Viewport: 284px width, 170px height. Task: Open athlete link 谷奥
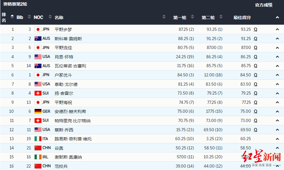click(x=59, y=148)
